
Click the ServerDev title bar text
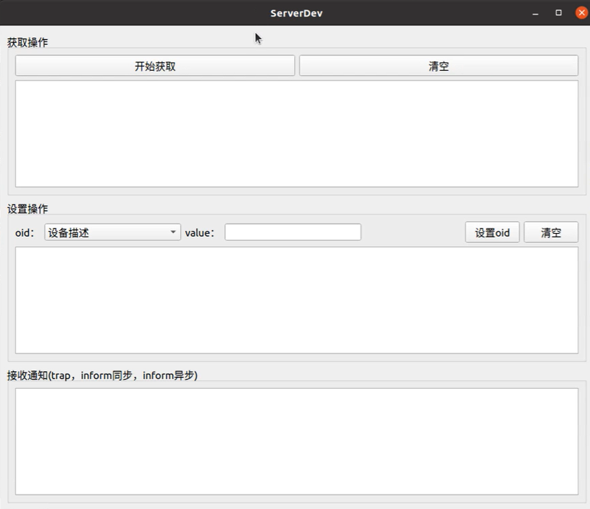(x=296, y=13)
